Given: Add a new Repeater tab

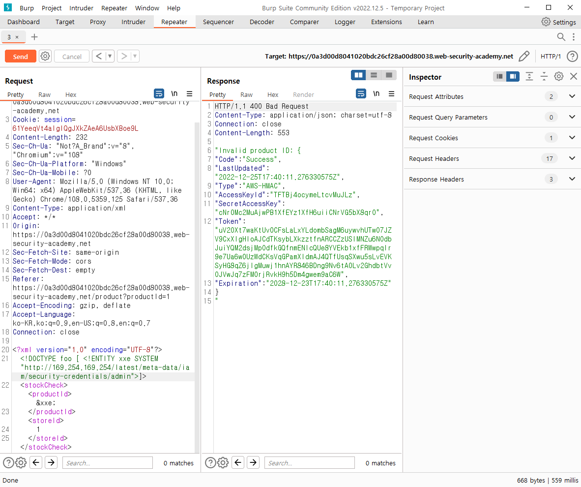Looking at the screenshot, I should pos(34,37).
